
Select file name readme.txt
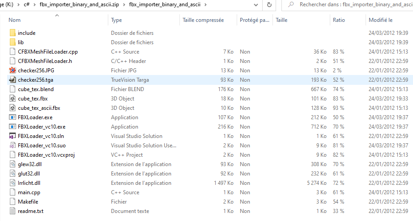click(x=30, y=211)
